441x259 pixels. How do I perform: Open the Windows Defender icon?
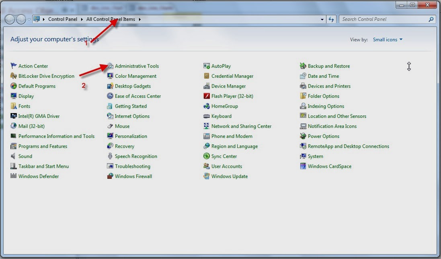click(x=13, y=176)
